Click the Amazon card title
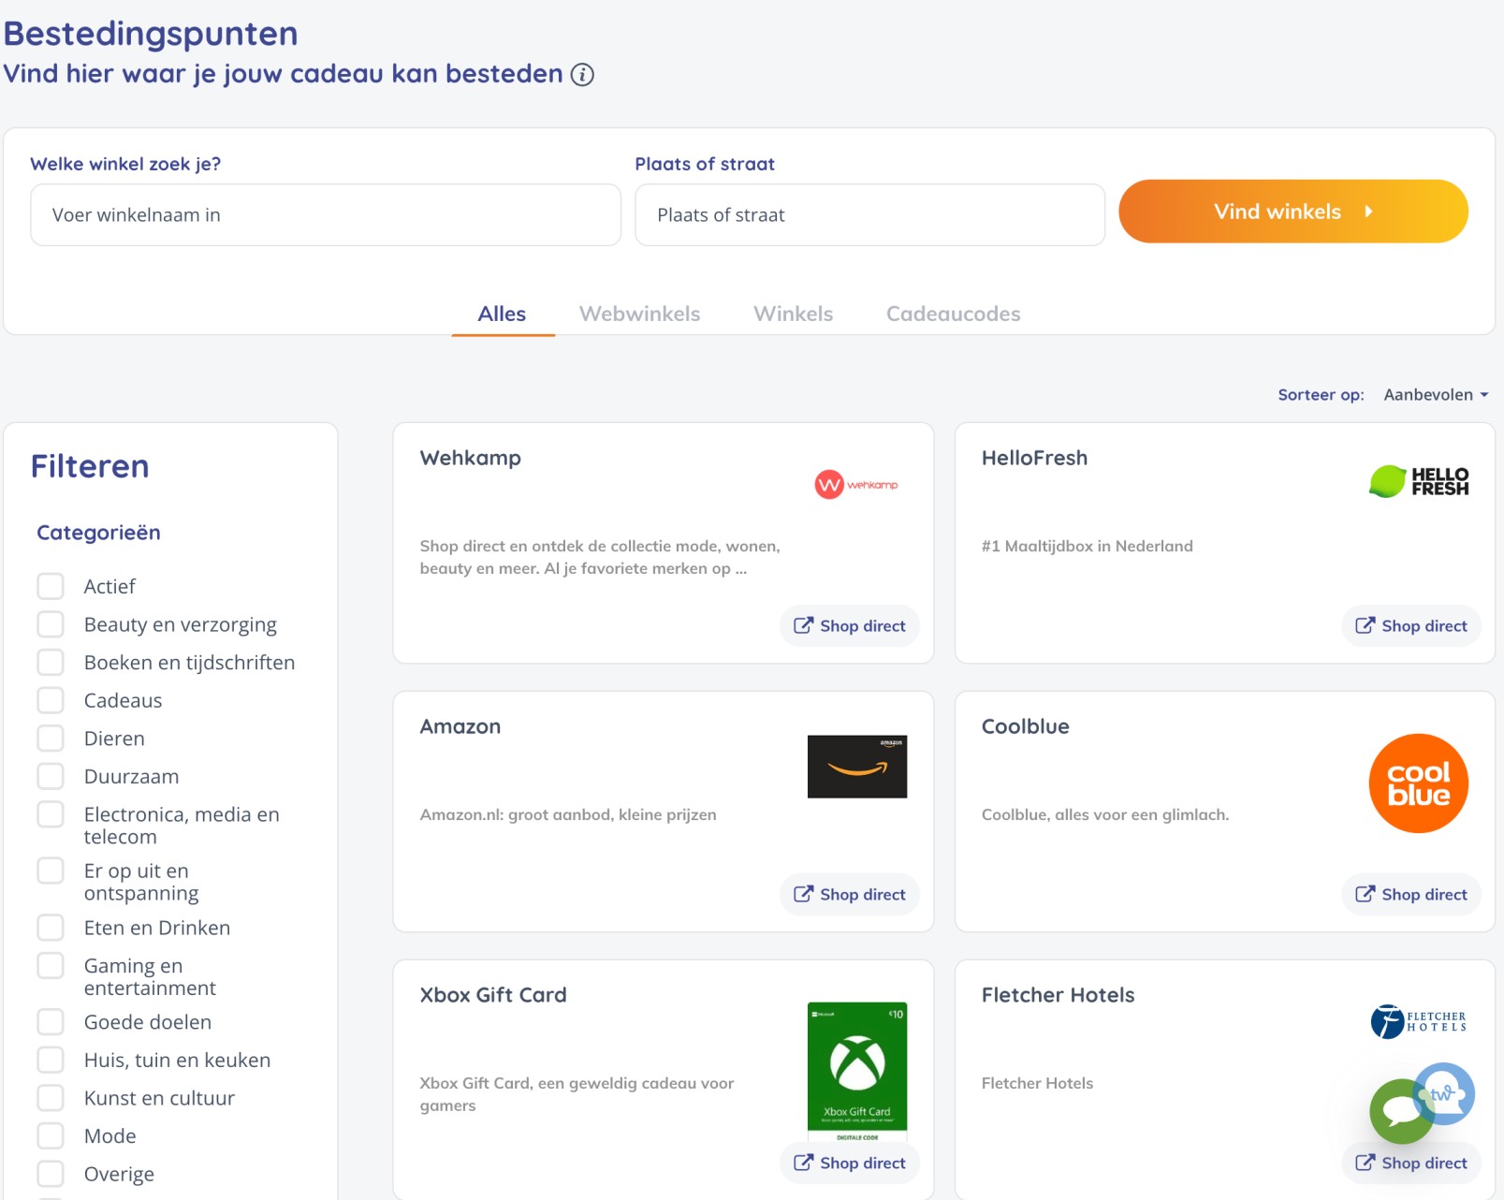Screen dimensions: 1504x1200 (x=460, y=727)
